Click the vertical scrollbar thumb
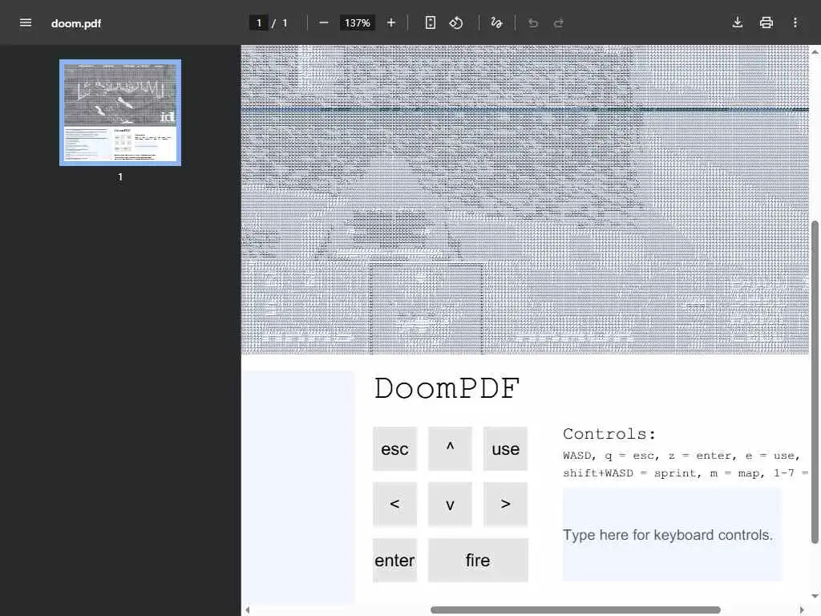The width and height of the screenshot is (821, 616). click(815, 383)
